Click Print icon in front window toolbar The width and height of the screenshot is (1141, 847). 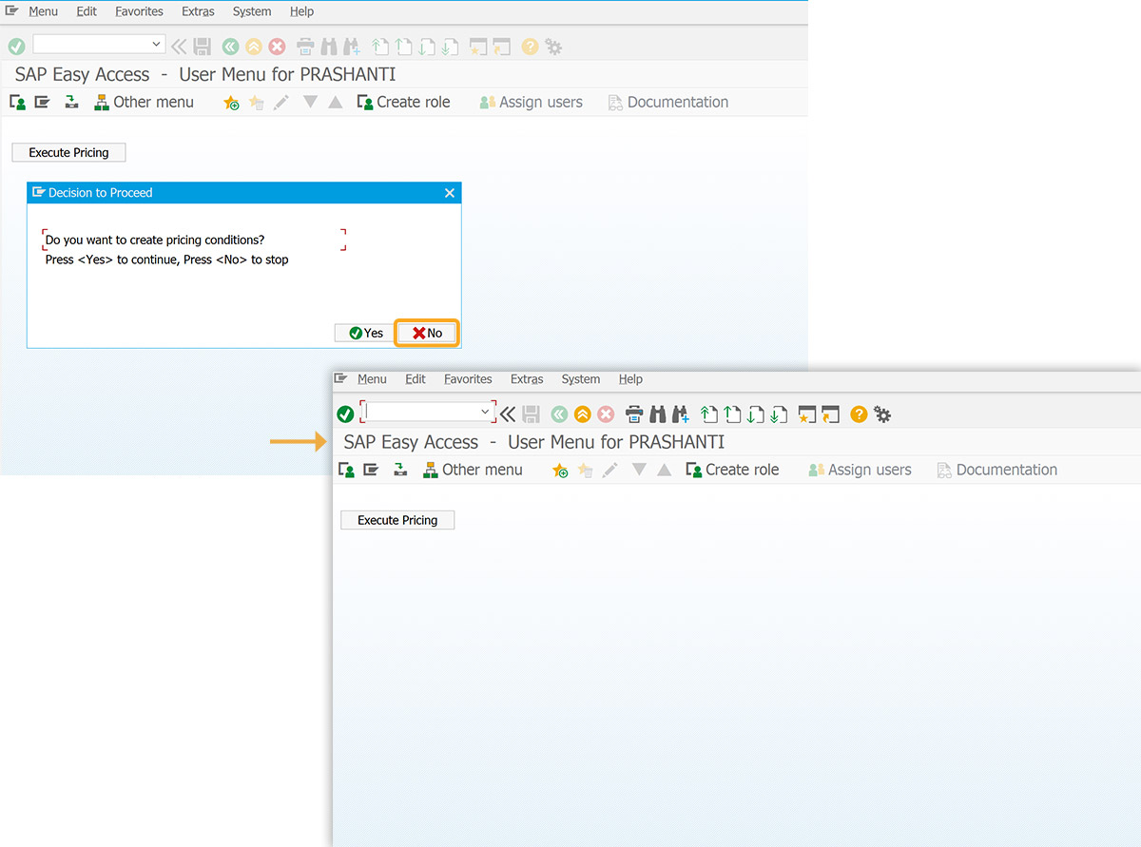click(x=634, y=414)
